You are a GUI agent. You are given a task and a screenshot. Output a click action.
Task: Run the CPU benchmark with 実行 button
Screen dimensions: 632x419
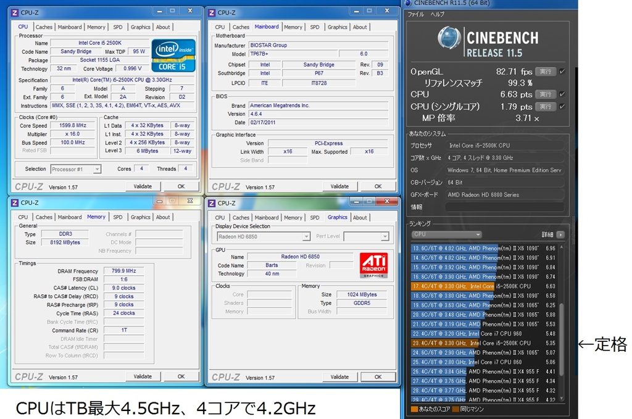tap(546, 94)
